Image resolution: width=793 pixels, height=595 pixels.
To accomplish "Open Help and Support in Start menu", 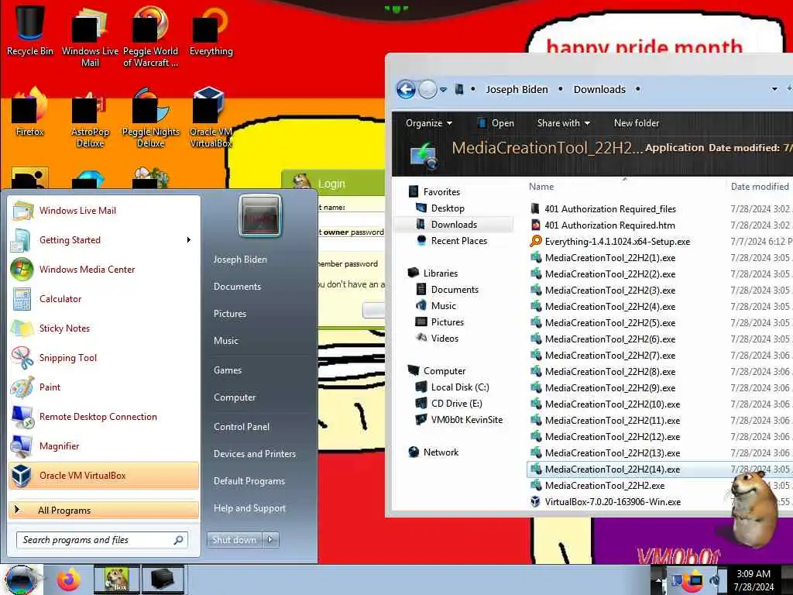I will pos(249,508).
